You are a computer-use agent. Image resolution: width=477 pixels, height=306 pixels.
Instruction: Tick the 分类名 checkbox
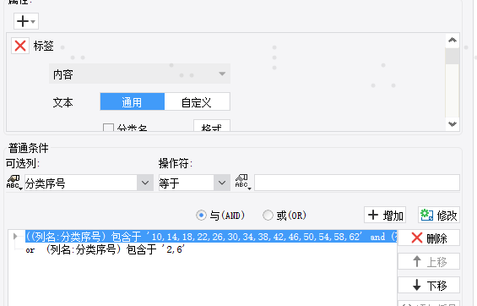pos(108,128)
